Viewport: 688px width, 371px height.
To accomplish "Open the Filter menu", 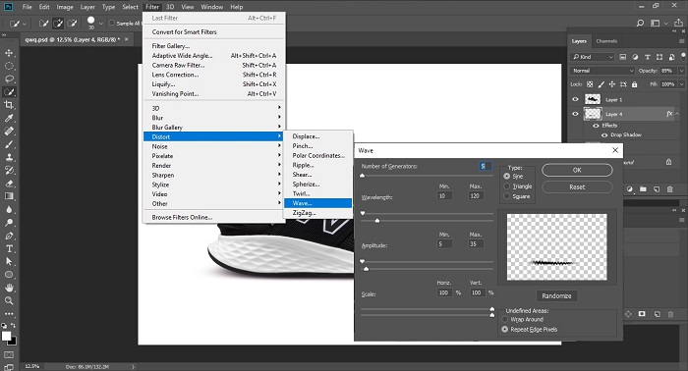I will [152, 7].
